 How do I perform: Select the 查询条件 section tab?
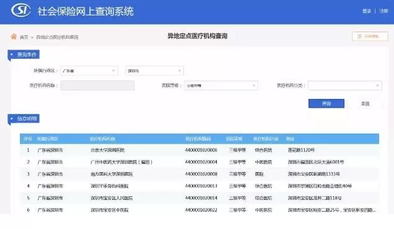pyautogui.click(x=24, y=54)
